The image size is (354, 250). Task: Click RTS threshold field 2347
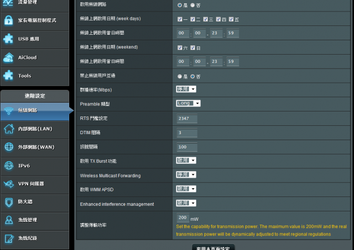[x=187, y=119]
